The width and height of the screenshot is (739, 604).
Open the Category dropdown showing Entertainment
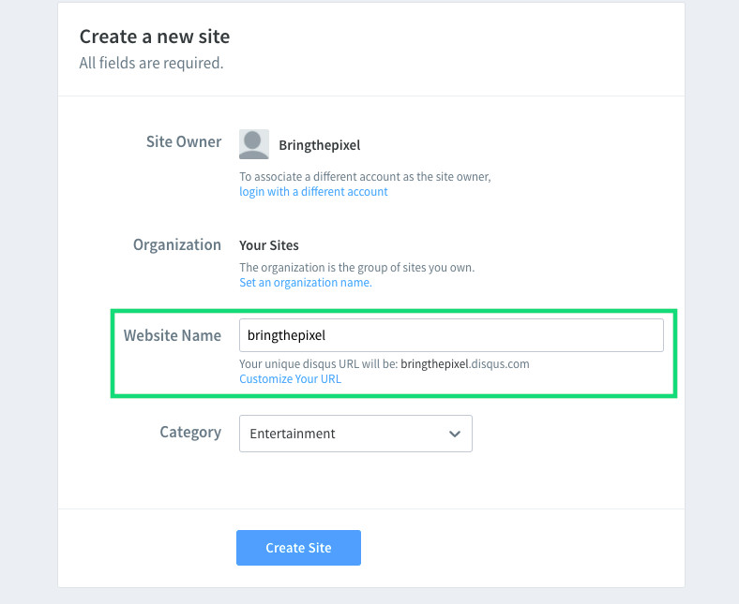pos(355,434)
